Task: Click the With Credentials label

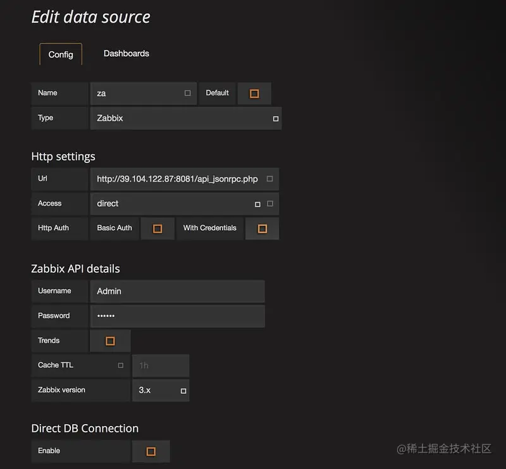Action: 210,228
